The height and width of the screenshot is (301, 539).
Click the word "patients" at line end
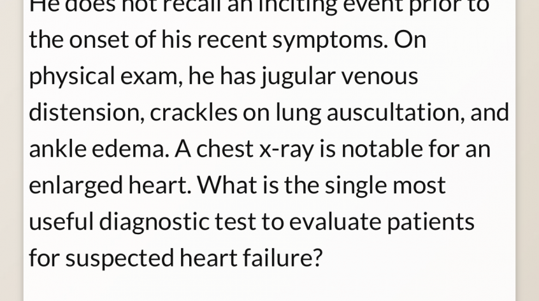[x=431, y=222]
